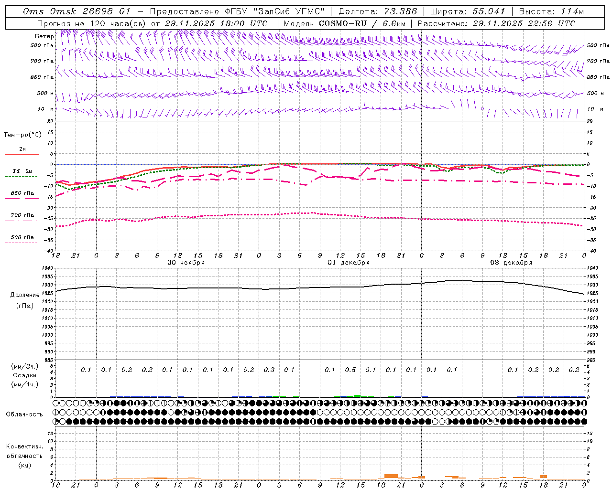Click the (мм/1ч.) precipitation unit label
Viewport: 612px width, 489px height.
[25, 384]
